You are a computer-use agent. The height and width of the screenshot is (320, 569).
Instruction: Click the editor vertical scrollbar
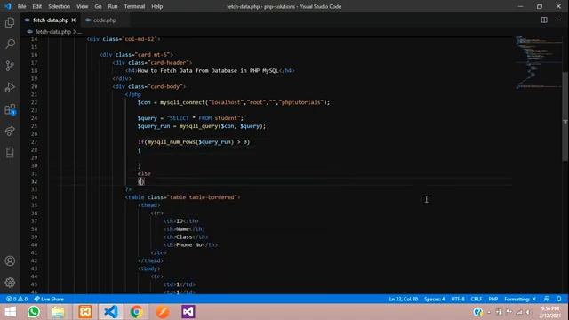coord(565,116)
